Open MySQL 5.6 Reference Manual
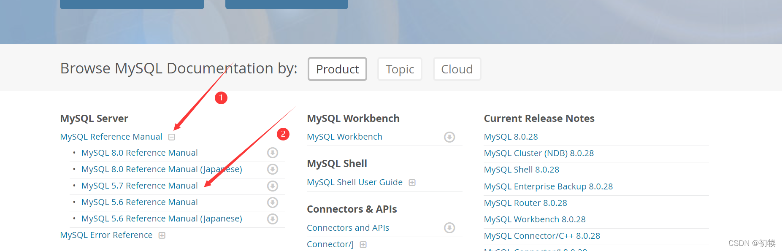782x251 pixels. pos(140,202)
